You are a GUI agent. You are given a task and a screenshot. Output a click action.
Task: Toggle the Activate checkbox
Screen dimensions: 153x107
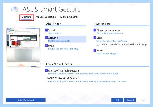point(46,38)
